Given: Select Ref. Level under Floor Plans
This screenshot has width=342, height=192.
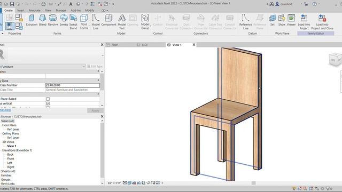Looking at the screenshot, I should pos(13,129).
